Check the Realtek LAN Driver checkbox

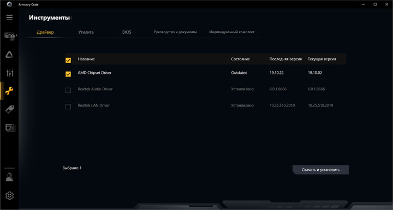[68, 107]
